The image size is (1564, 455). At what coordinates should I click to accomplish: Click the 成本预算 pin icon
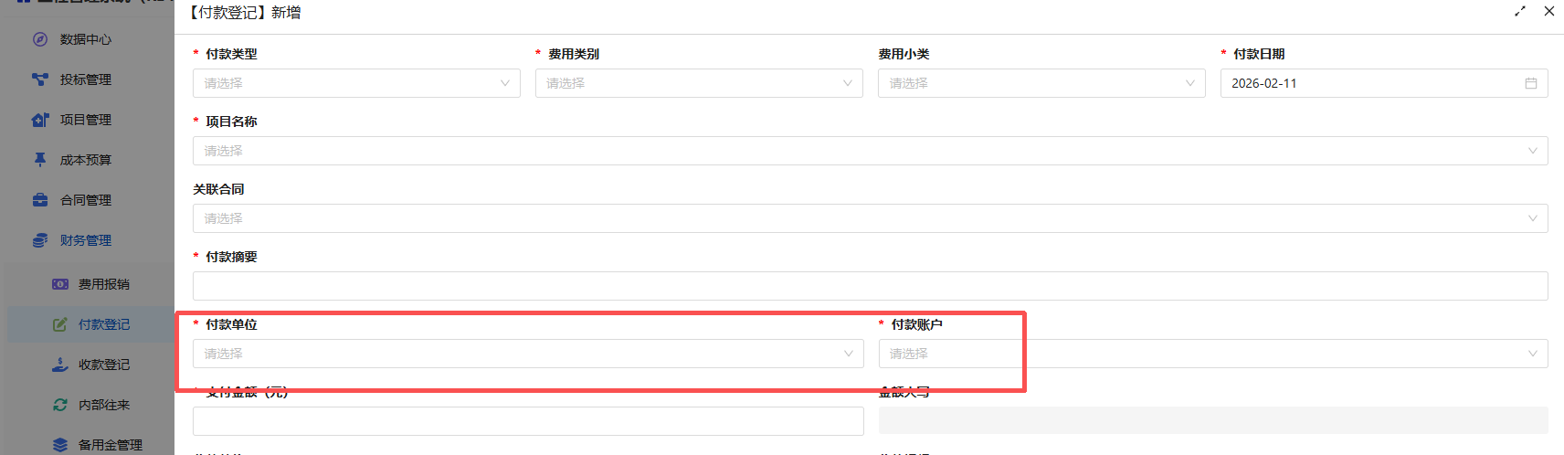click(x=40, y=160)
